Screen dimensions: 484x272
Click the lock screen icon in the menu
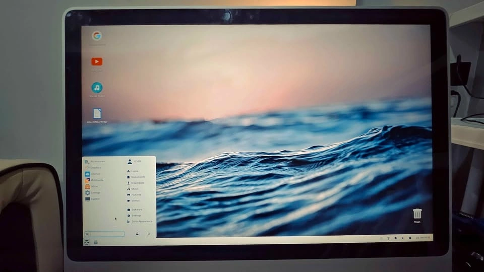137,234
